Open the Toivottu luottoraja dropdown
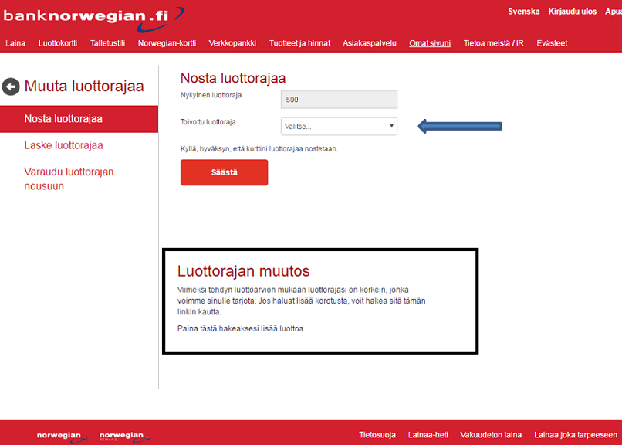This screenshot has width=622, height=445. [x=339, y=126]
